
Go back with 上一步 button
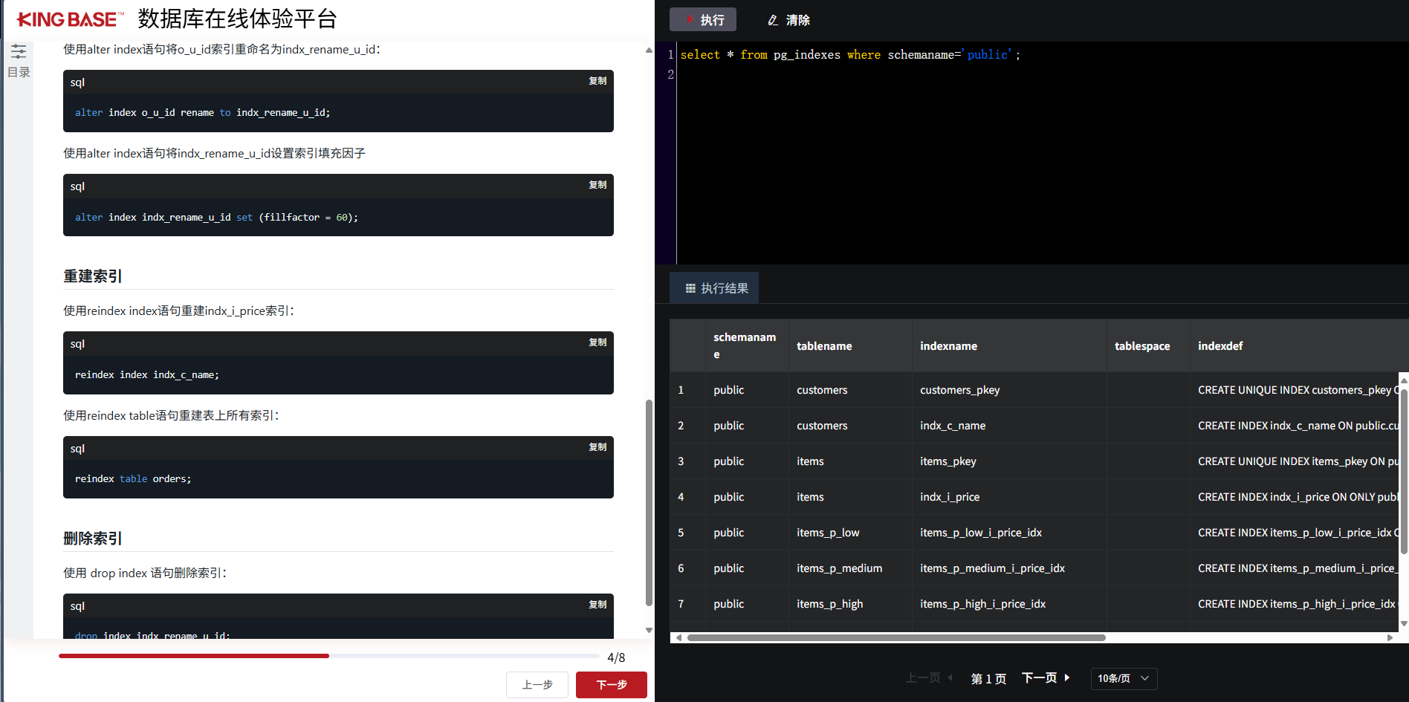(537, 685)
